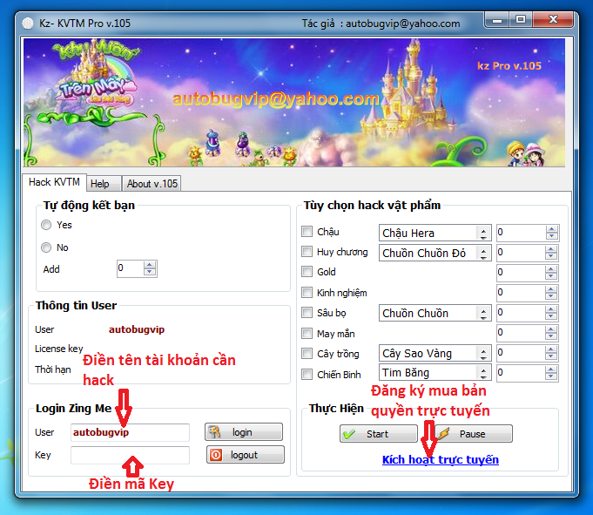The width and height of the screenshot is (593, 515).
Task: Select the Yes radio button
Action: 46,225
